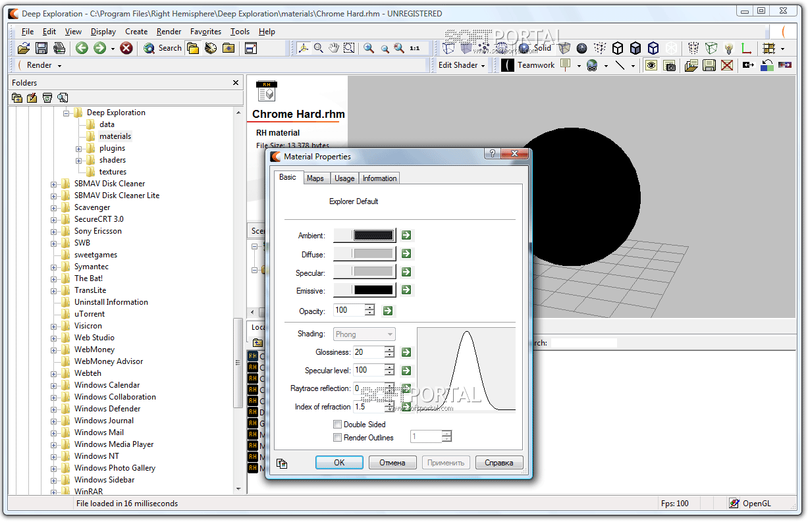Click the camera snapshot icon
Viewport: 808px width, 522px height.
click(x=669, y=65)
